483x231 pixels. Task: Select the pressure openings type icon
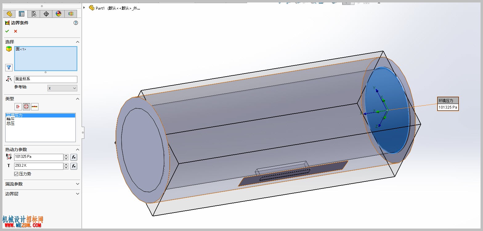coord(26,107)
